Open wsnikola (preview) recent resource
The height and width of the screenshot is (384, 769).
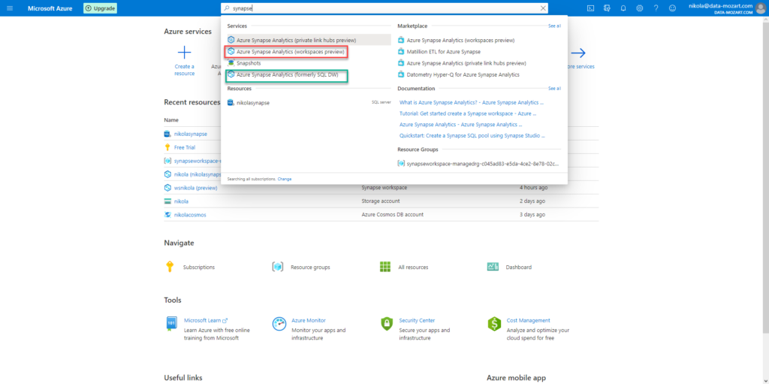(x=195, y=188)
